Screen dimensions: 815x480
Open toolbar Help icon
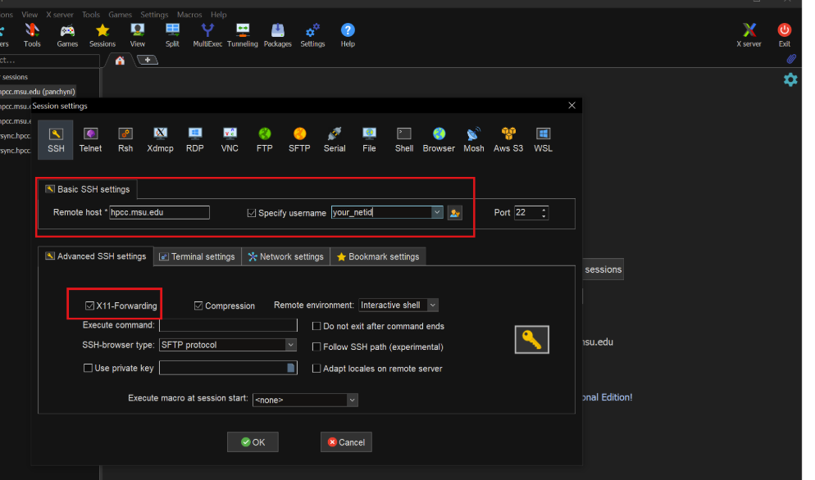(x=348, y=30)
